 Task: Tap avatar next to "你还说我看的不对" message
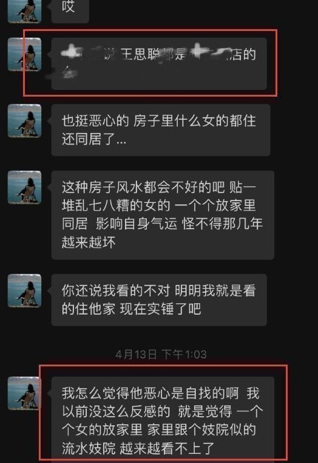24,290
